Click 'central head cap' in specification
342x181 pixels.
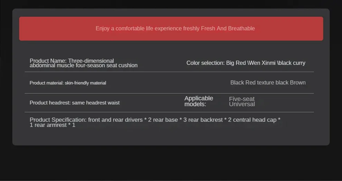pos(255,120)
